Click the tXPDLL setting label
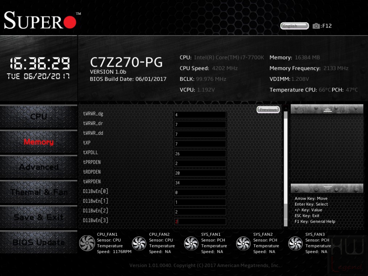The image size is (368, 276). pos(90,152)
